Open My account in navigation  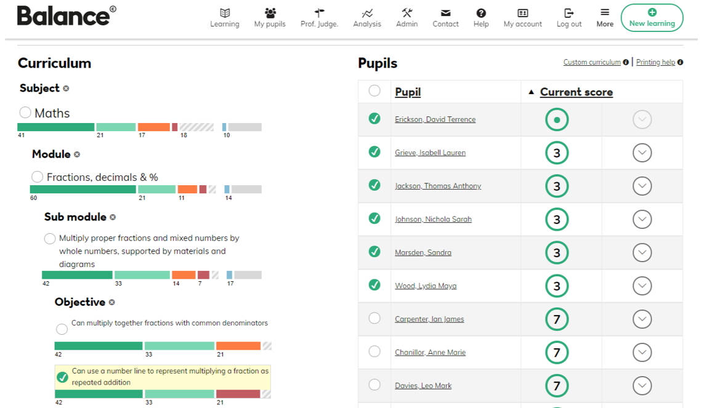[522, 17]
